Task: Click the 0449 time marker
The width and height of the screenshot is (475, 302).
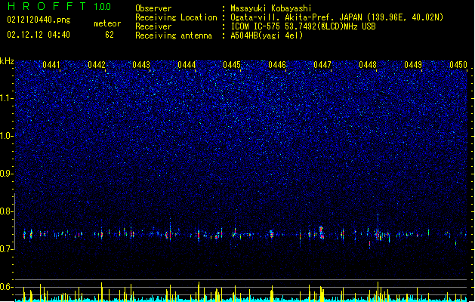Action: pos(413,65)
